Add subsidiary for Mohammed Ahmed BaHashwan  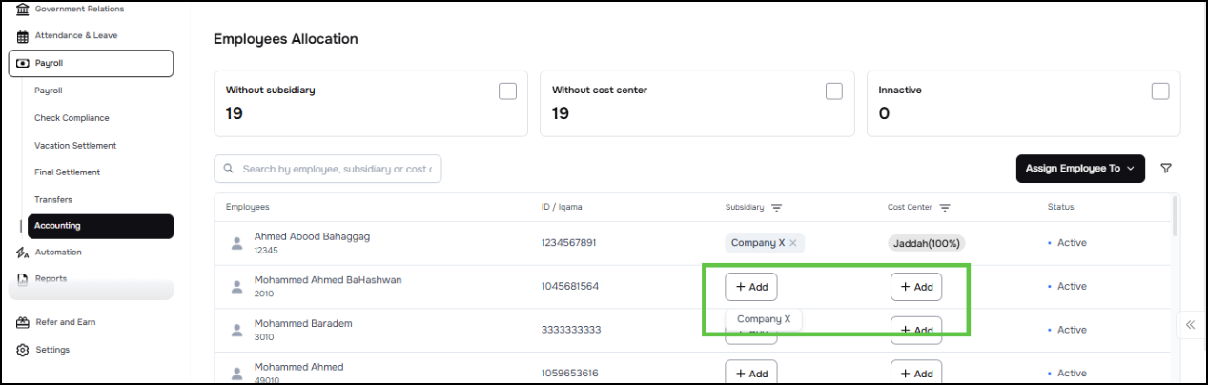(x=751, y=287)
